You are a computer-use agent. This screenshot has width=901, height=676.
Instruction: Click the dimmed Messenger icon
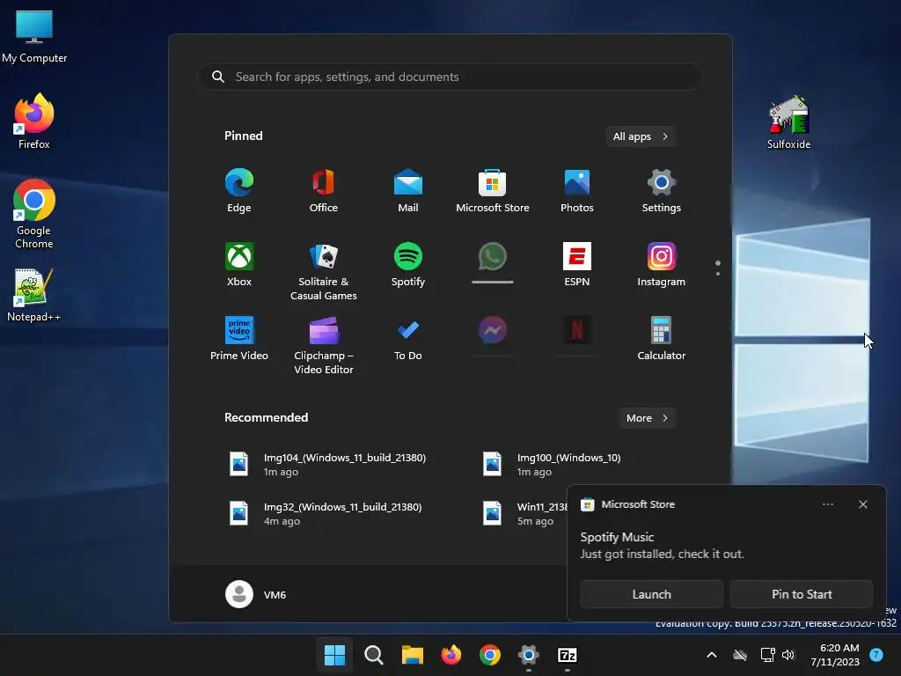(493, 331)
